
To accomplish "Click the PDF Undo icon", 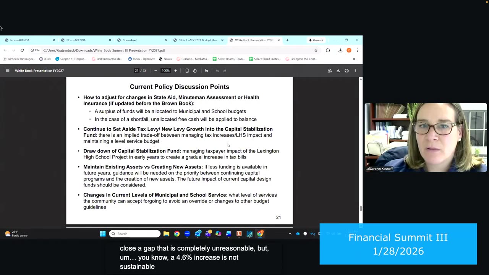I will pos(217,71).
